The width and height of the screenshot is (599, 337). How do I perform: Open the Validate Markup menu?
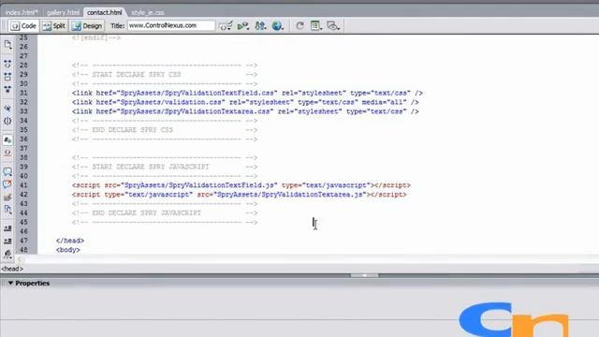pyautogui.click(x=243, y=26)
